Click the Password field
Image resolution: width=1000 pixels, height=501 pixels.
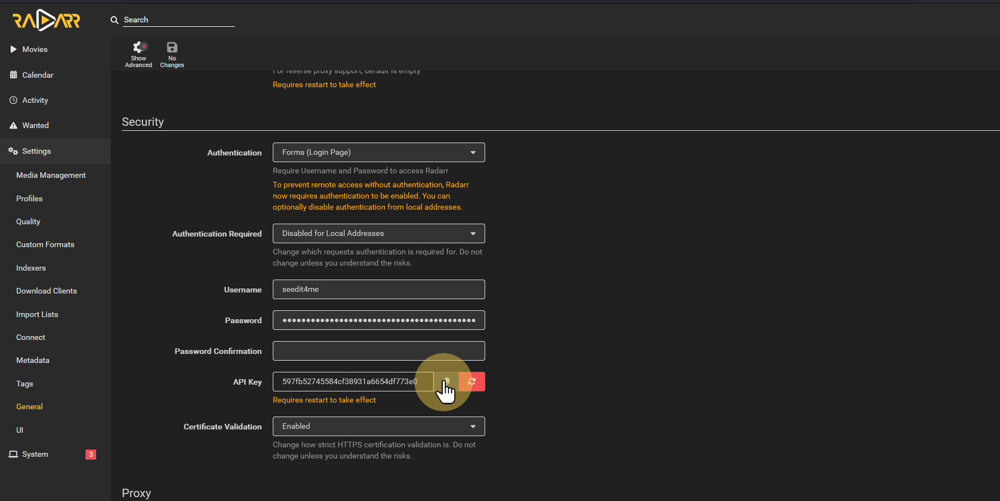pos(379,320)
